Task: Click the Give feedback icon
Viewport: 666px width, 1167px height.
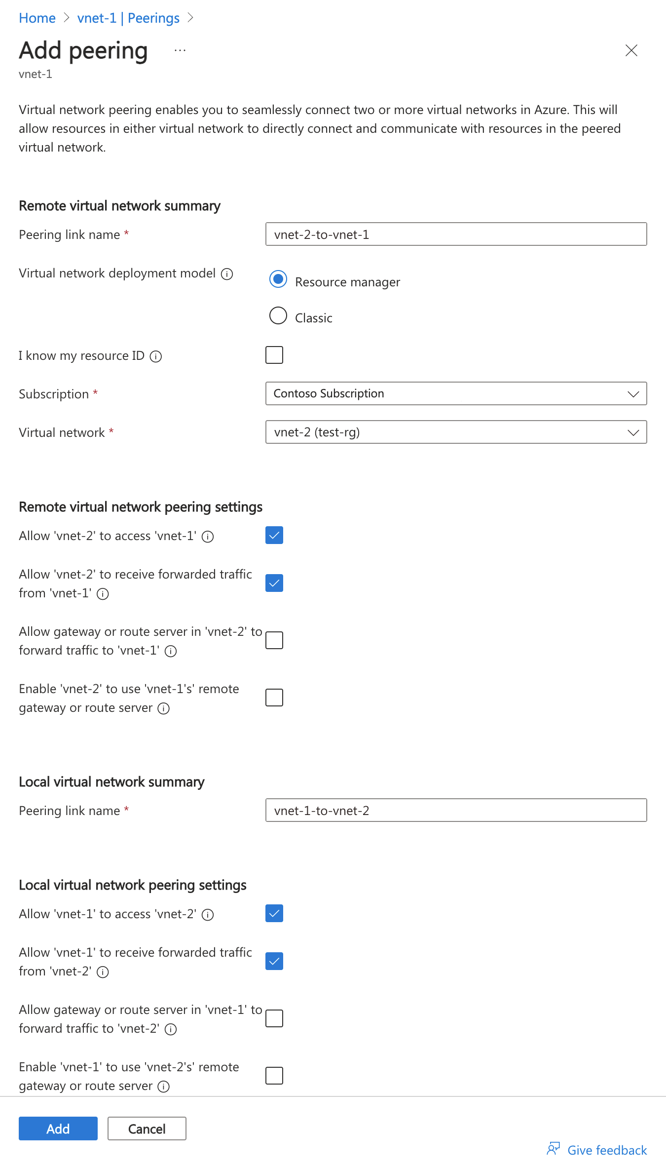Action: 554,1149
